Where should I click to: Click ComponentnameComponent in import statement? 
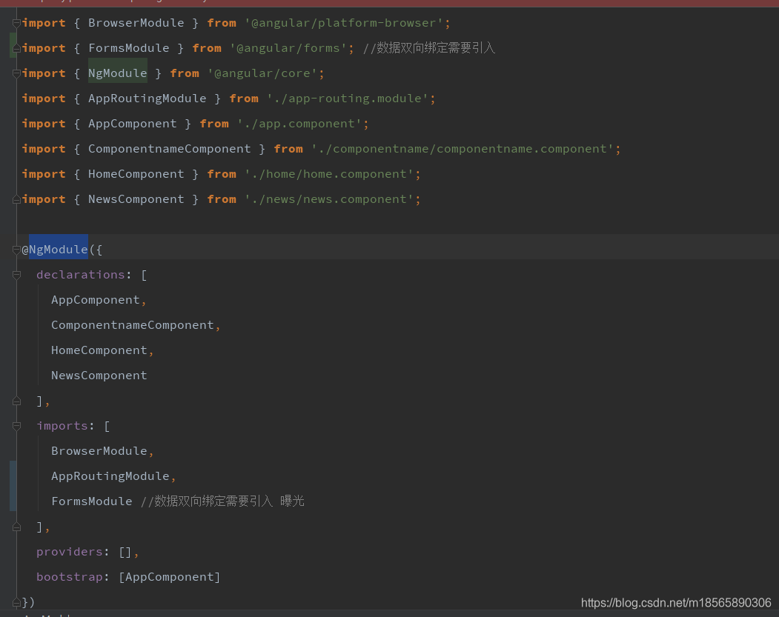click(170, 149)
